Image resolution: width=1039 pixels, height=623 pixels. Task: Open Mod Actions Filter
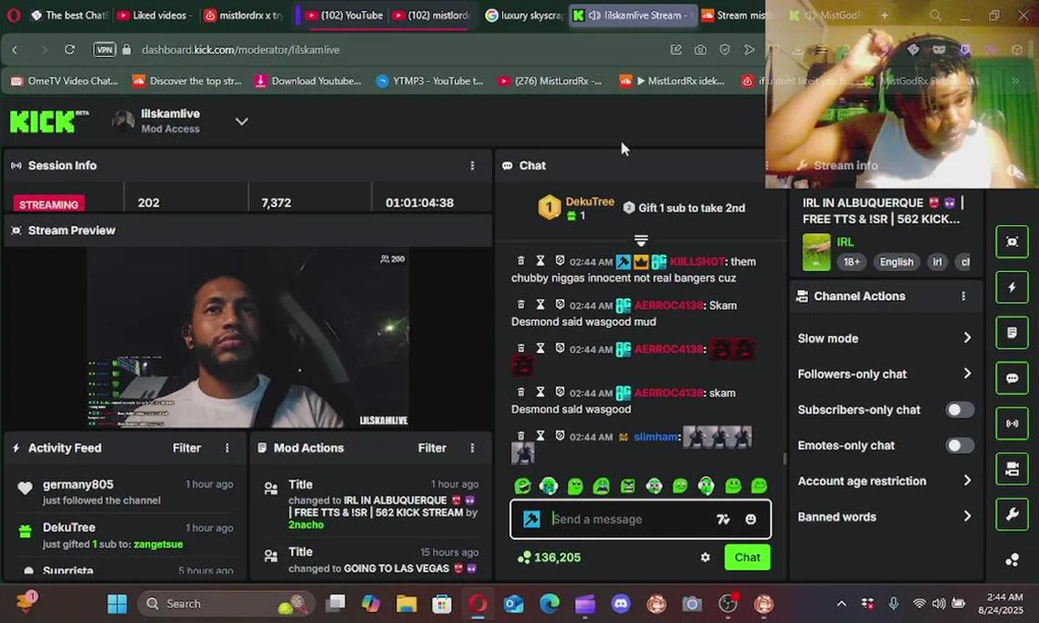[432, 448]
